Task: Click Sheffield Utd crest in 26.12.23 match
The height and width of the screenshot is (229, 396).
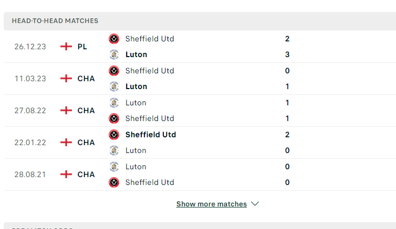Action: click(114, 39)
